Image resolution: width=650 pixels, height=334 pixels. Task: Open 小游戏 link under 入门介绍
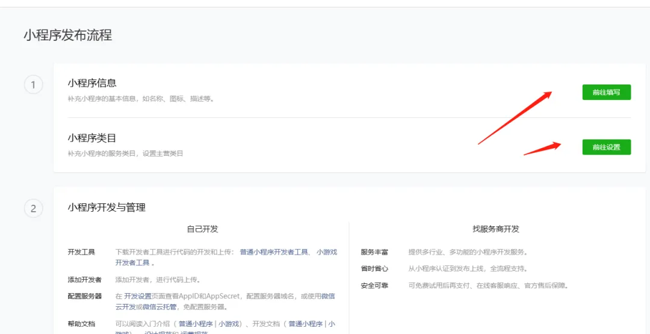click(x=228, y=324)
